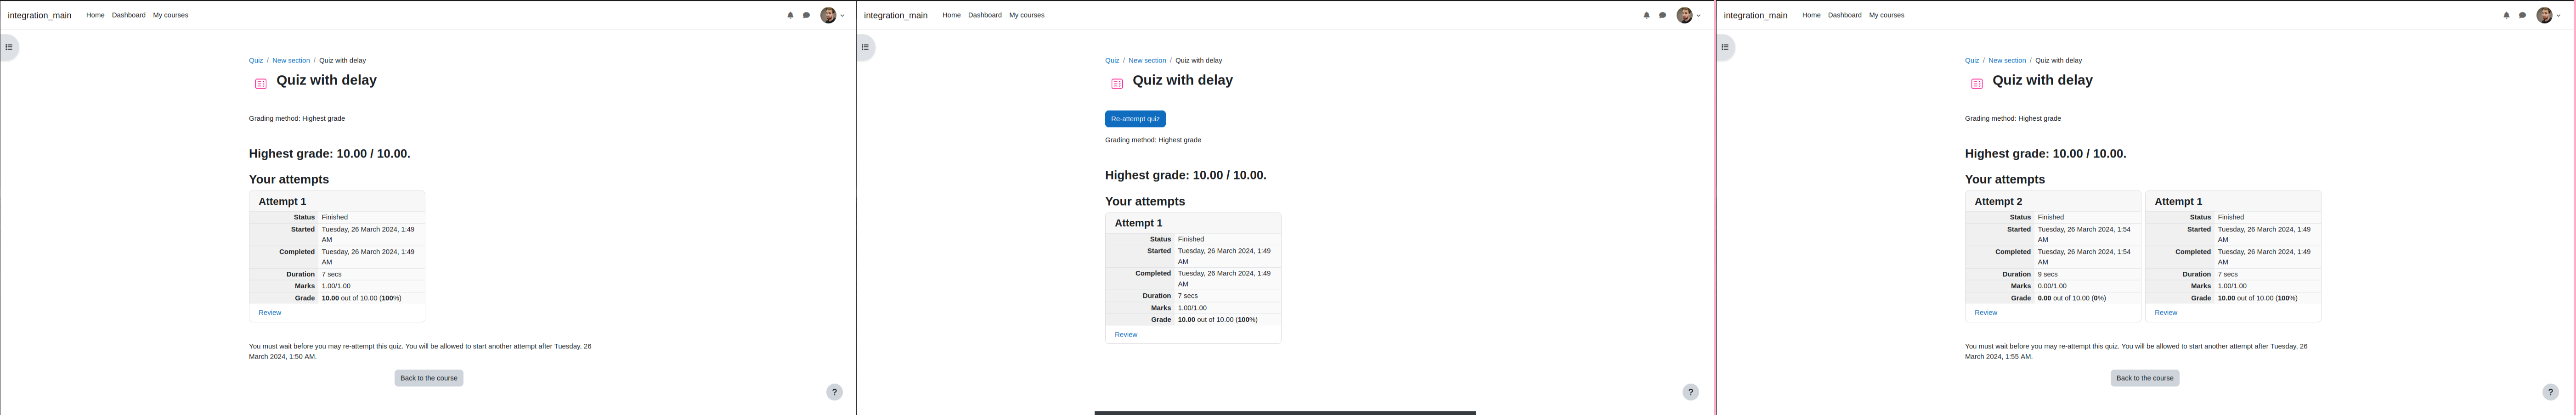This screenshot has height=415, width=2576.
Task: Open notifications bell in left window
Action: click(x=790, y=15)
